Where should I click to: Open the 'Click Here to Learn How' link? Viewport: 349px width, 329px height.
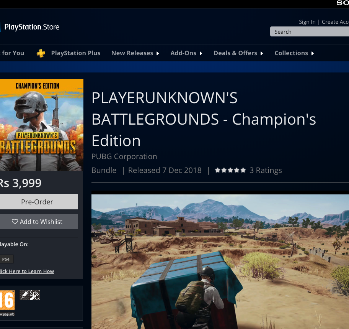click(x=27, y=271)
